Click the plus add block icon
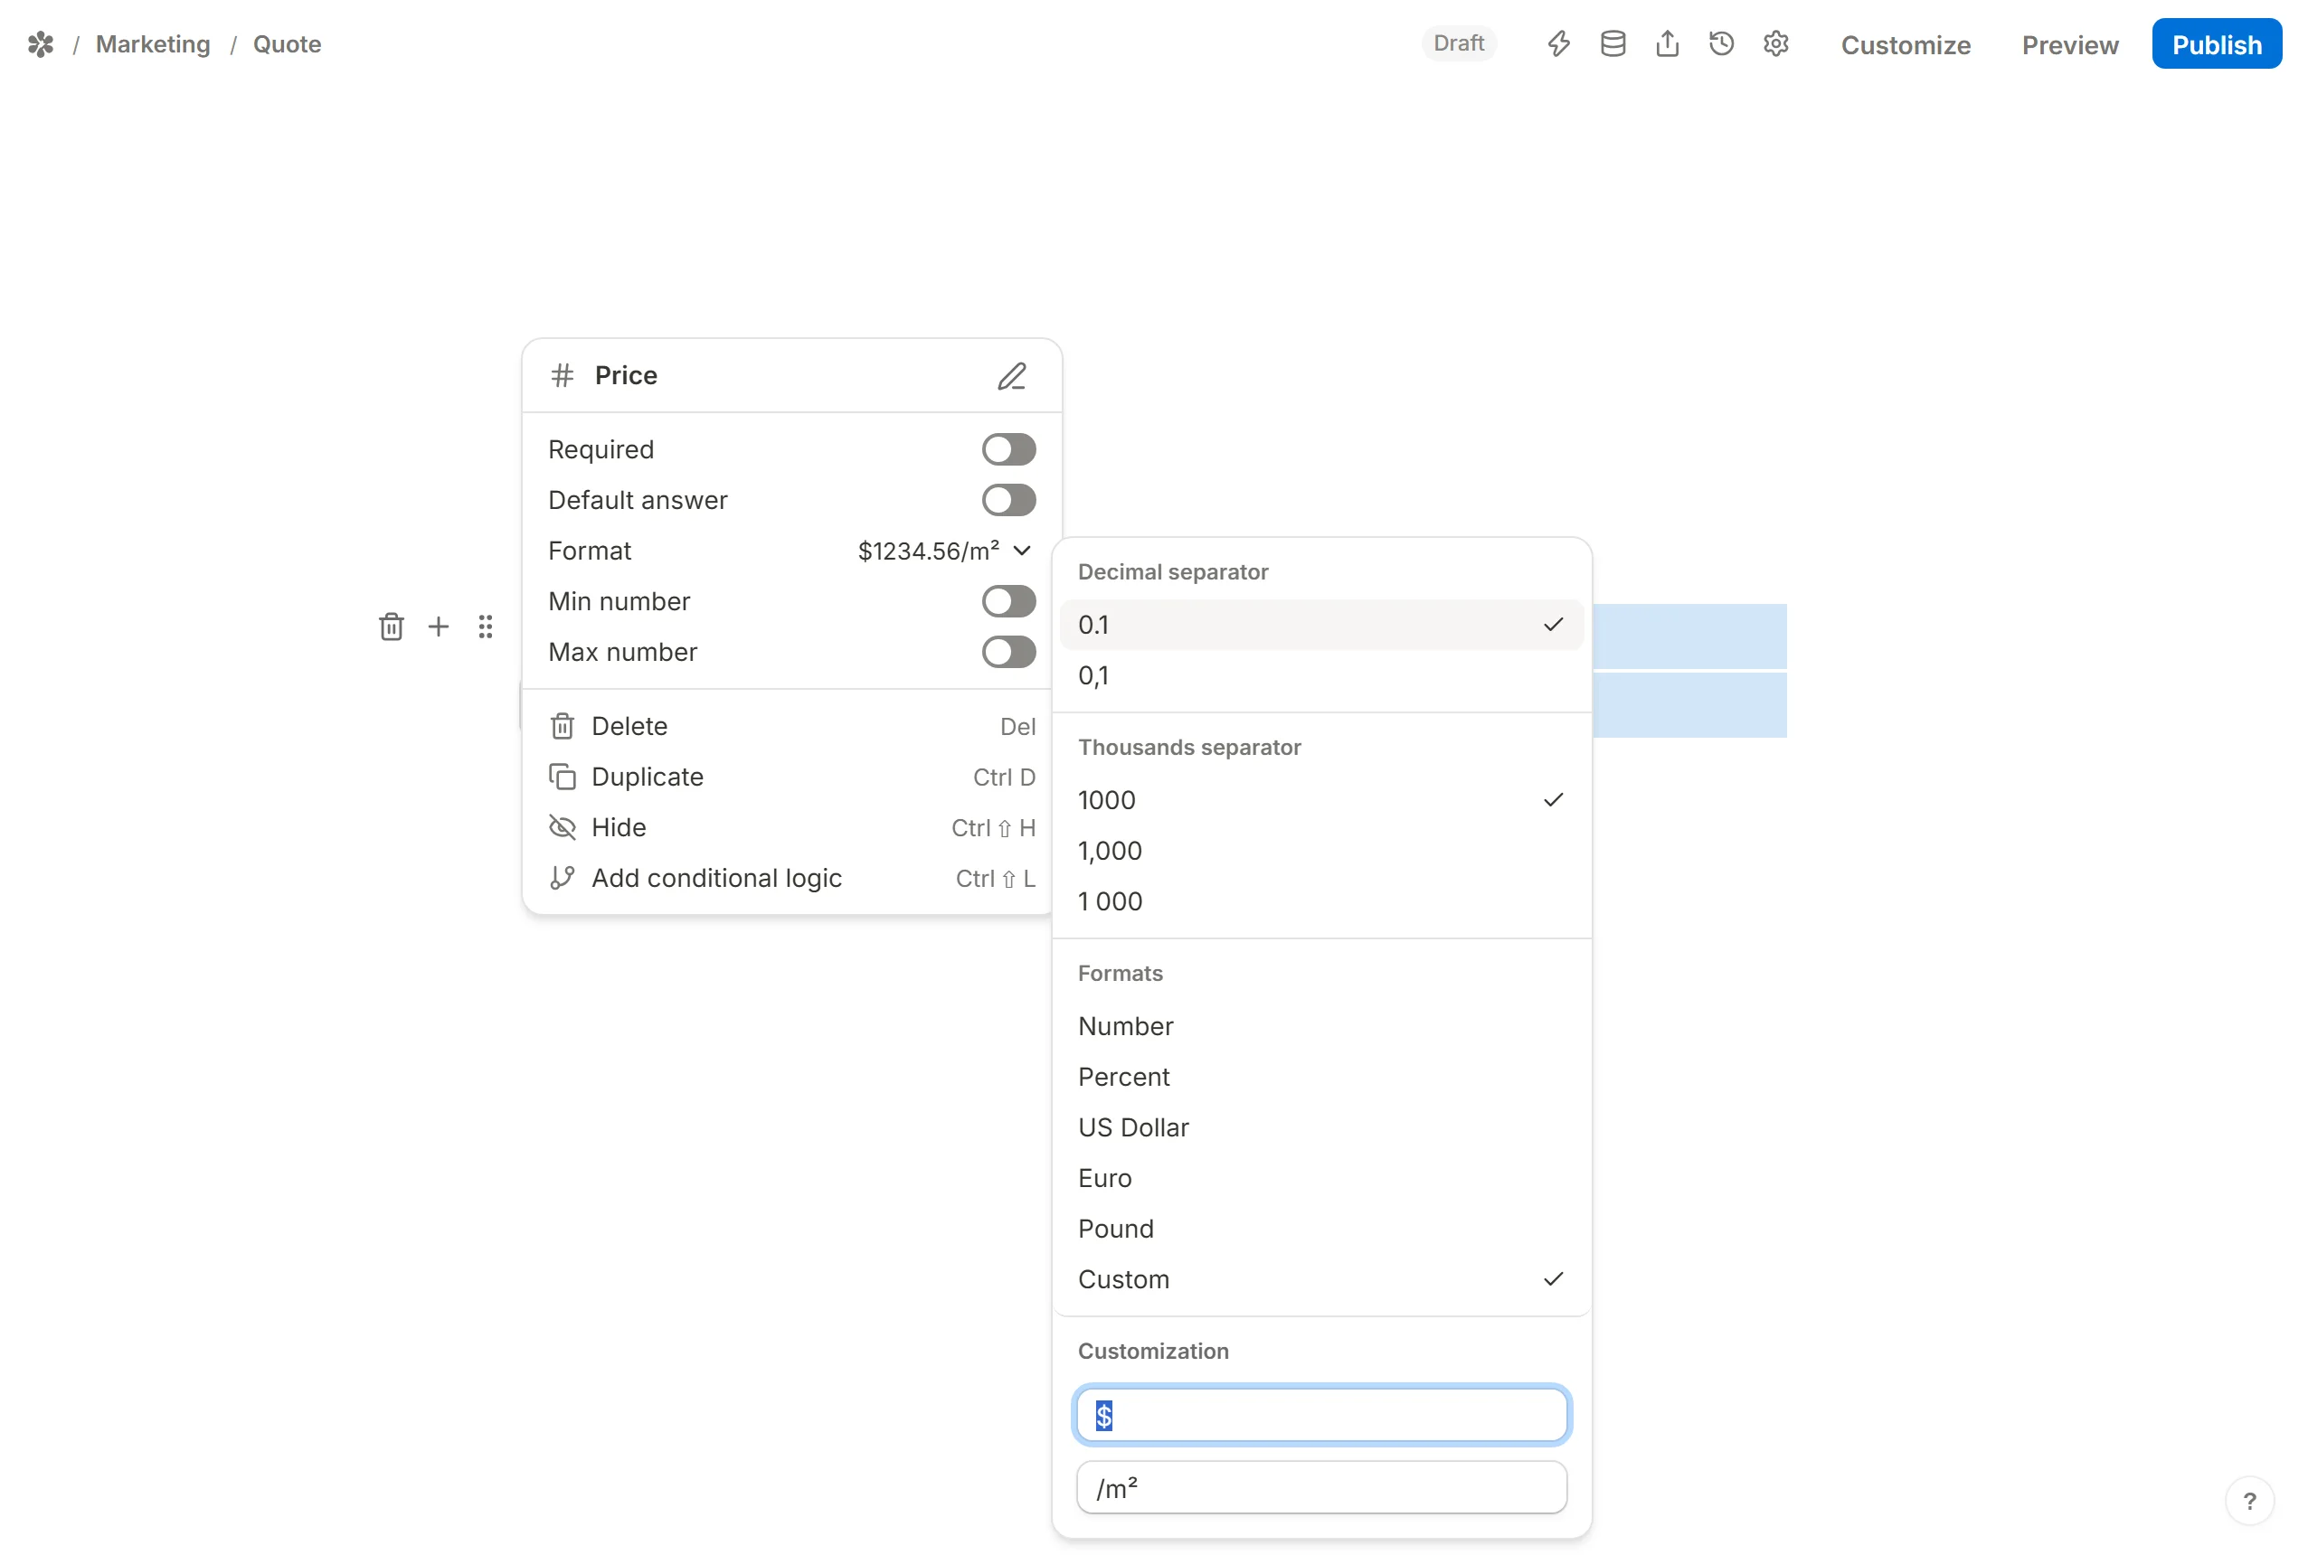The width and height of the screenshot is (2308, 1555). 438,627
